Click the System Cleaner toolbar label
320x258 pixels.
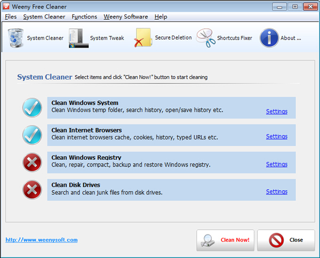pyautogui.click(x=45, y=38)
